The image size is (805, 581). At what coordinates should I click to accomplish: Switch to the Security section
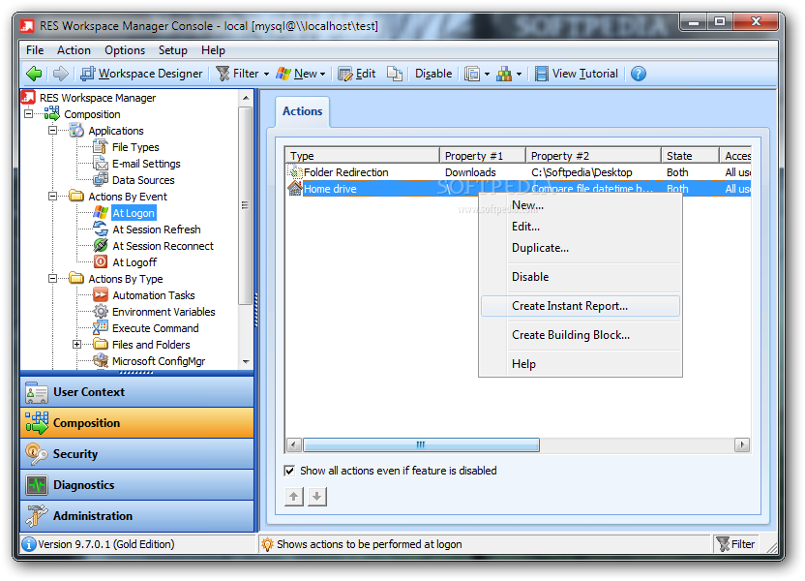(x=137, y=453)
